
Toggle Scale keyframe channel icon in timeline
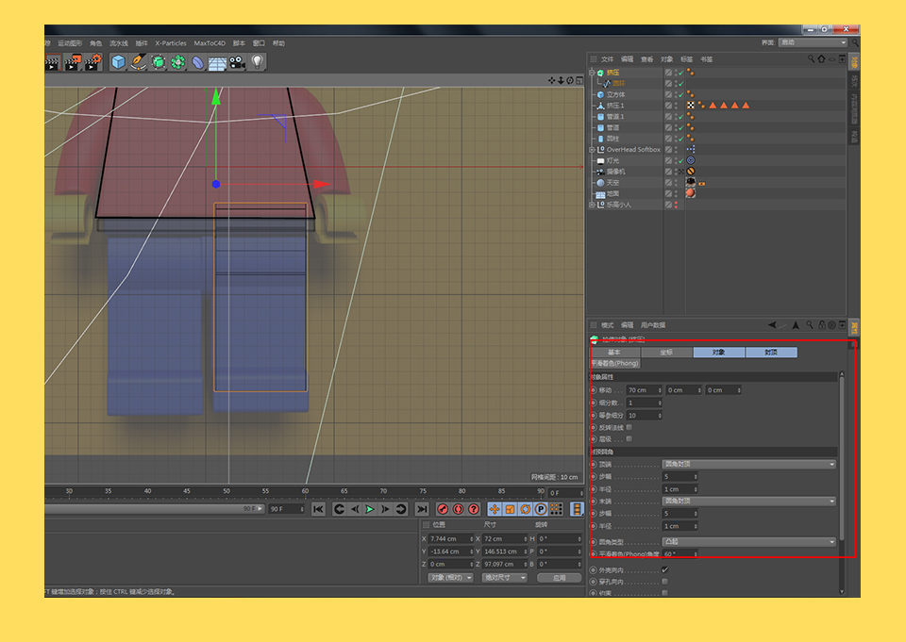point(510,509)
